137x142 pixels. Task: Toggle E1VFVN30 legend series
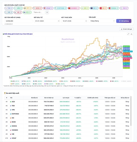coord(51,81)
